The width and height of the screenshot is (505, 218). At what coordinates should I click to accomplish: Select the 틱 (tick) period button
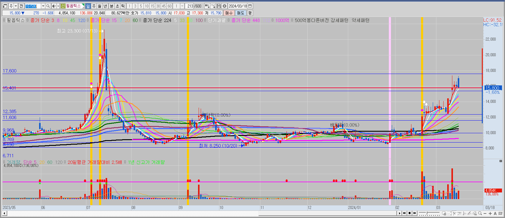[x=123, y=6]
